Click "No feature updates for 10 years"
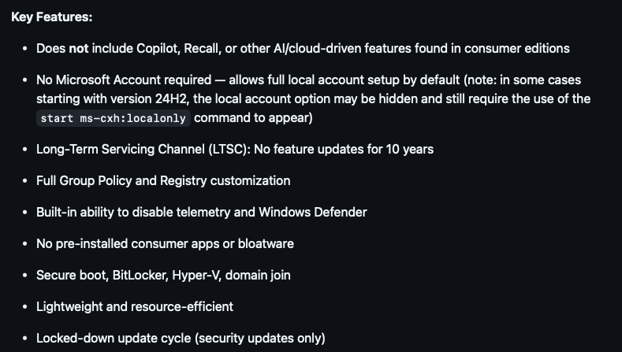The width and height of the screenshot is (622, 352). click(x=349, y=149)
